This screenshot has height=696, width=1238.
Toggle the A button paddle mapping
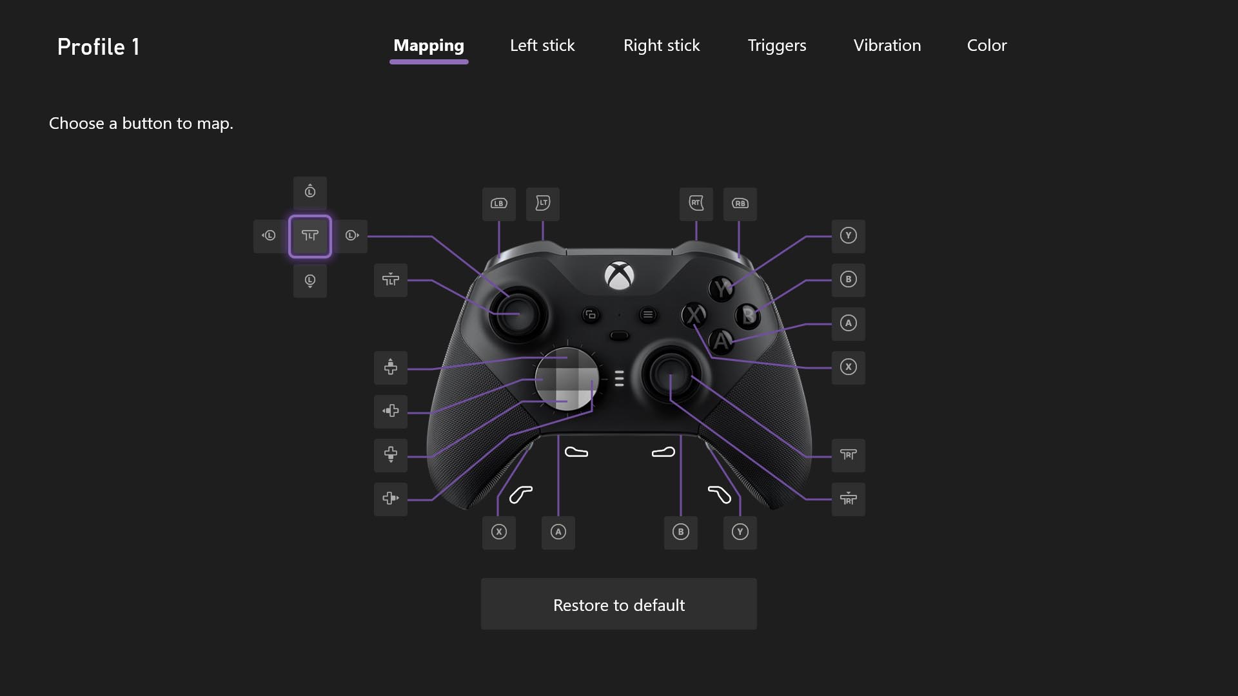[558, 531]
